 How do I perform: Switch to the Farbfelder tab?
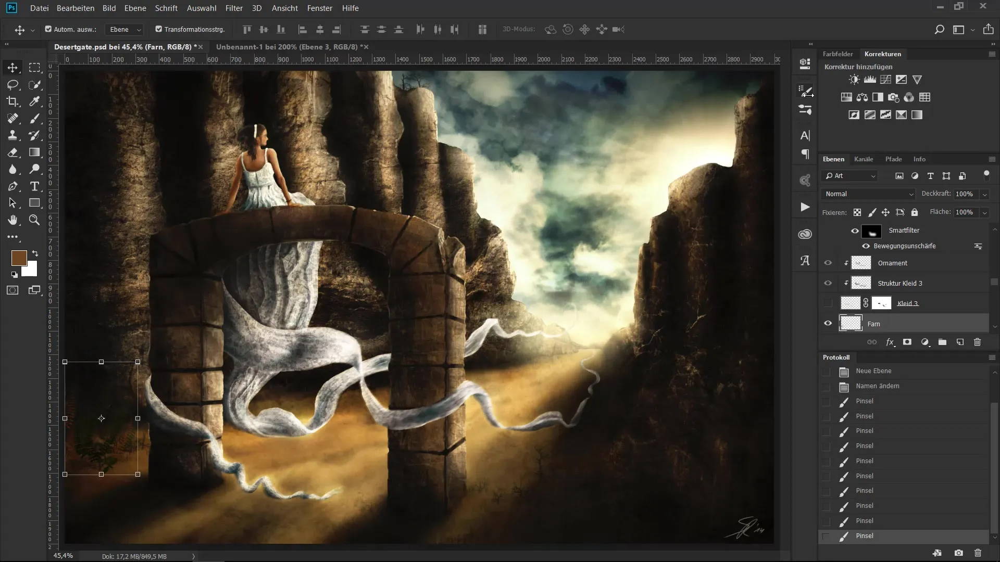[x=838, y=54]
